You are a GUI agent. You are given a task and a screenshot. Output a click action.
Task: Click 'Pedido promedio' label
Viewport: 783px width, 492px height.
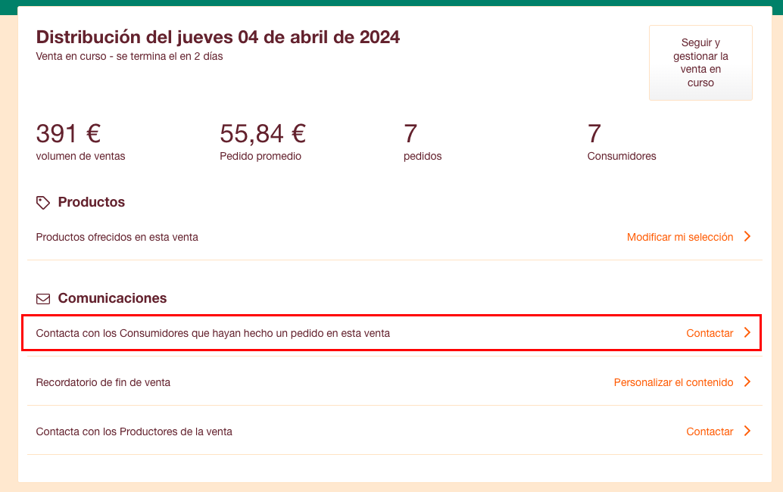pos(260,156)
